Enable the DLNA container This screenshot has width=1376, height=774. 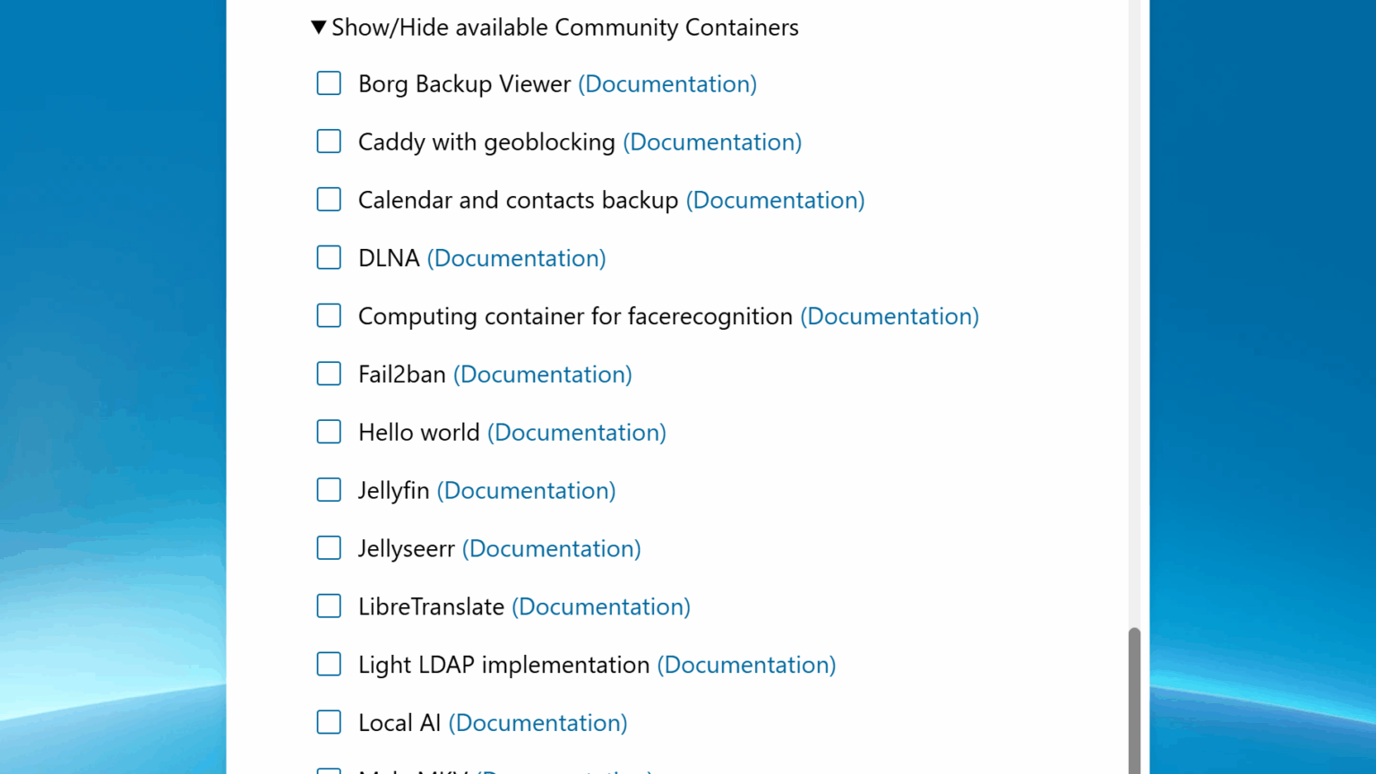click(x=329, y=257)
